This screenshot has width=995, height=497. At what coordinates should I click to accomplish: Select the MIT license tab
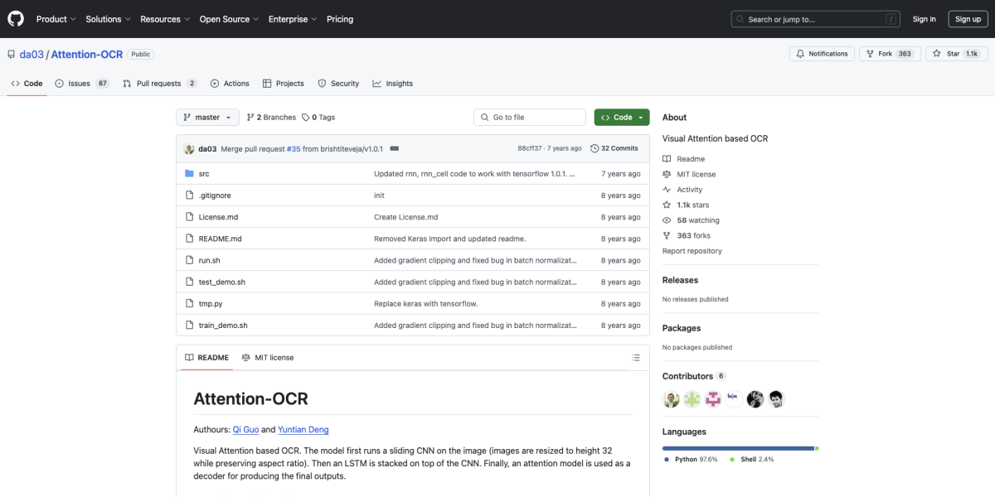click(x=267, y=358)
